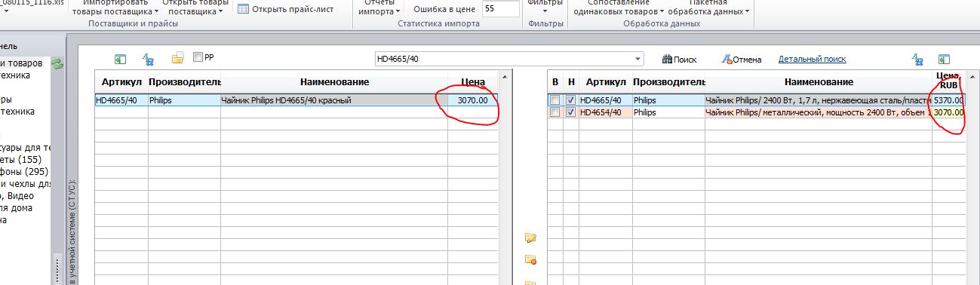Select the HD4665/40 article cell in the right grid
Viewport: 980px width, 285px height.
tap(605, 100)
